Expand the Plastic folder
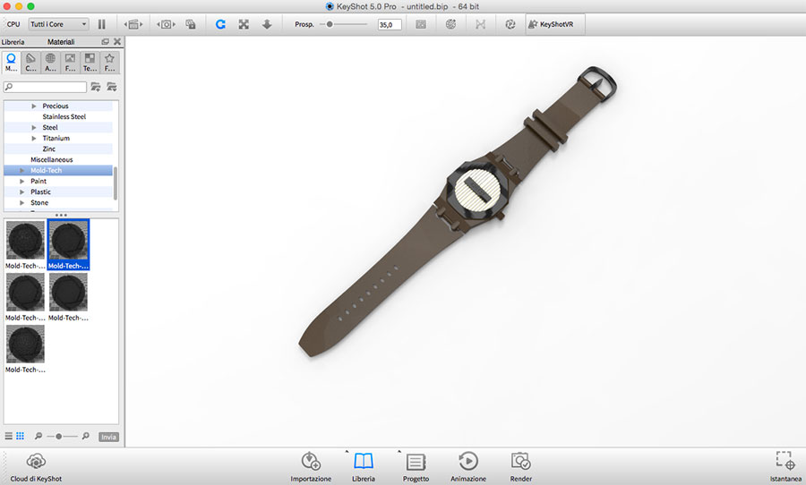This screenshot has height=485, width=806. [22, 192]
